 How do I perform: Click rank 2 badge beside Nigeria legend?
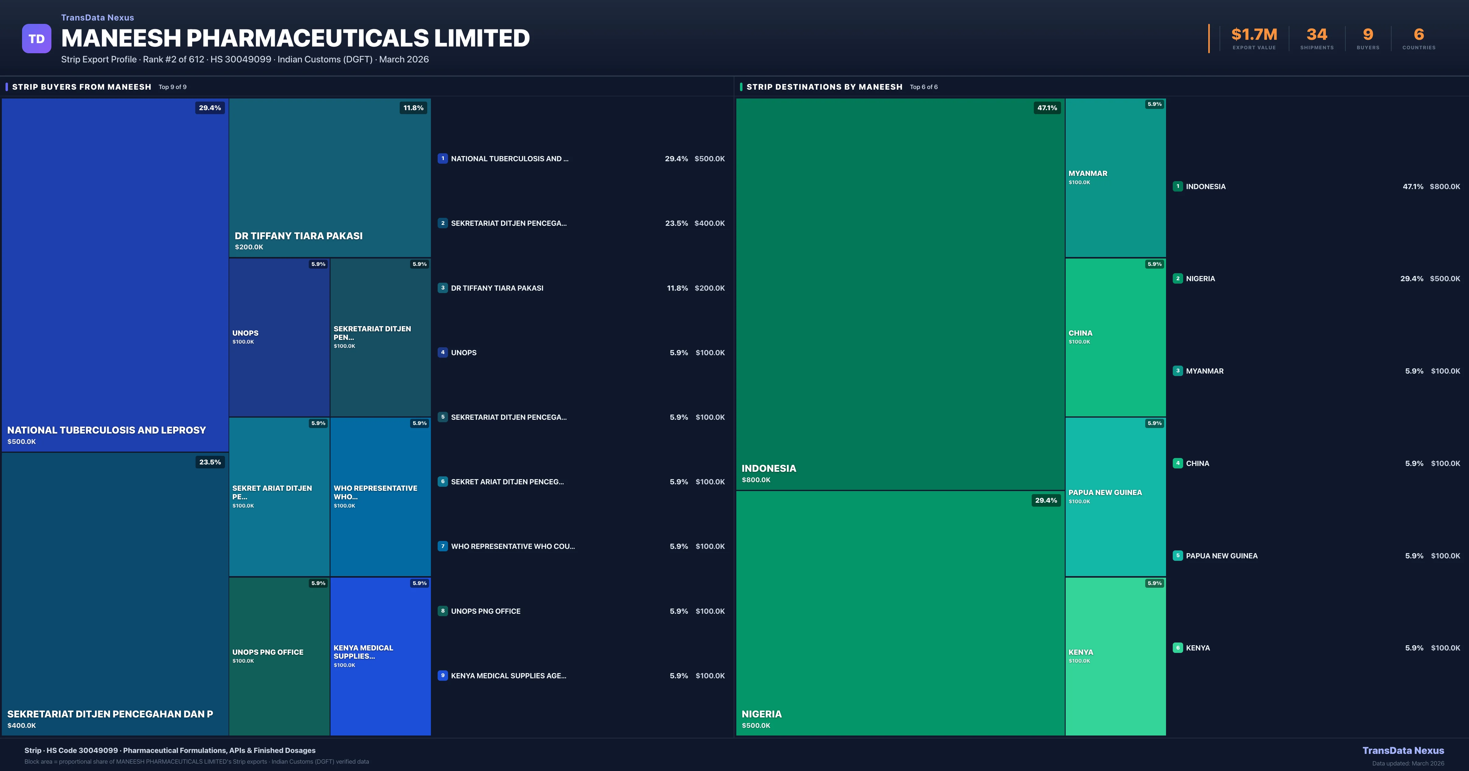[1178, 279]
